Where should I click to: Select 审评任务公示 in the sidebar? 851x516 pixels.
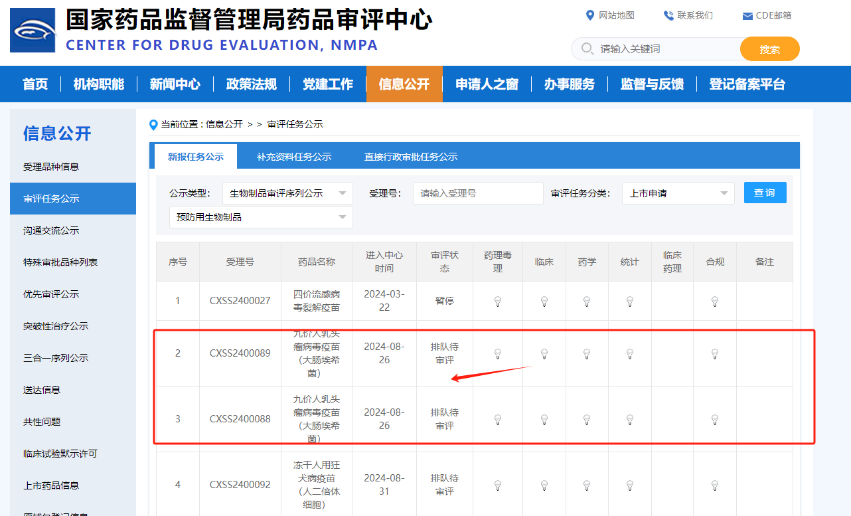pos(73,199)
